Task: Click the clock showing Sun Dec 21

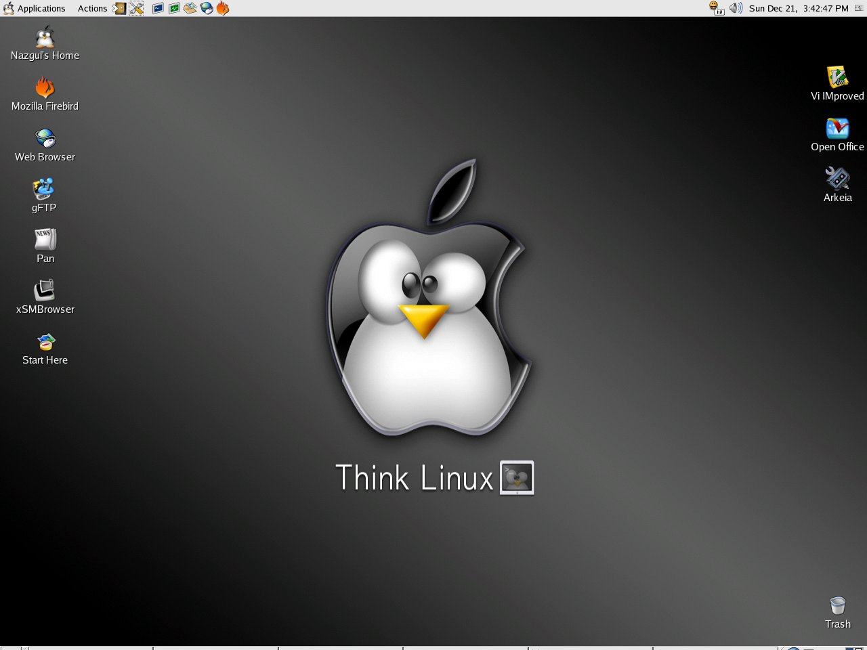Action: [x=799, y=8]
